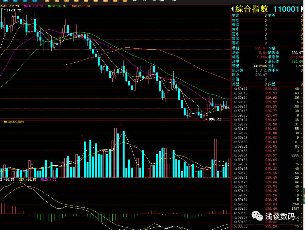Click the MA20:919.78 indicator label
Image resolution: width=305 pixels, height=230 pixels.
(x=33, y=6)
